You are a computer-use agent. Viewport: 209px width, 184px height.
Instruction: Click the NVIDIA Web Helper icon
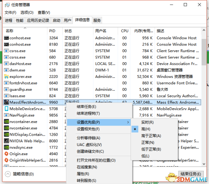click(x=6, y=141)
